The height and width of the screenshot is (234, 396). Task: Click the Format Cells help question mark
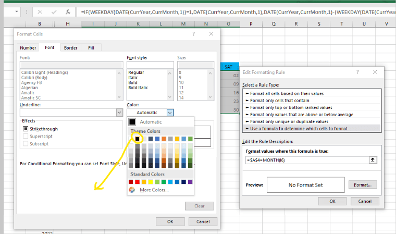pyautogui.click(x=193, y=34)
